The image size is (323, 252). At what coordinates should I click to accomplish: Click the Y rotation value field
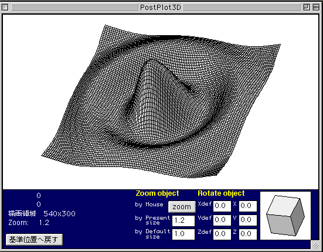pos(248,220)
